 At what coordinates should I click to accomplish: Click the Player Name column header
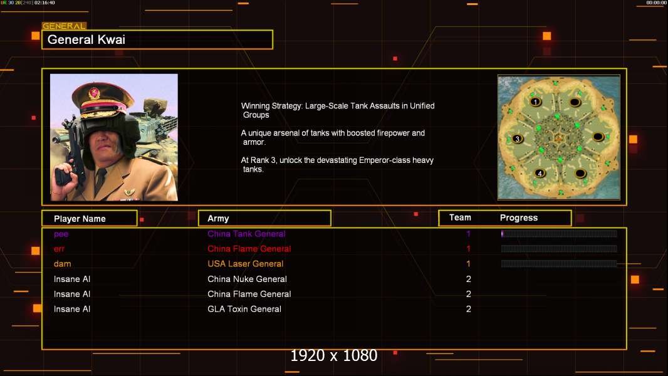90,219
